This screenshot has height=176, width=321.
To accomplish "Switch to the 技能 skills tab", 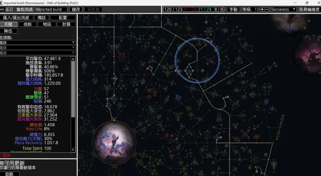I will click(27, 24).
